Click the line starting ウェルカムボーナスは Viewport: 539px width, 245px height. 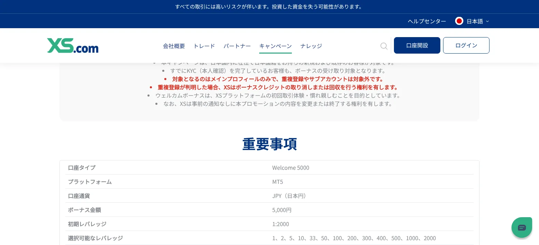tap(278, 96)
